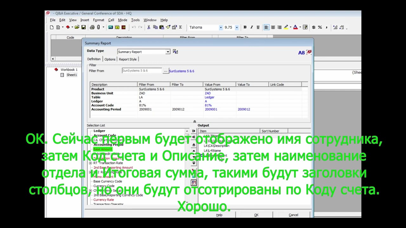This screenshot has width=406, height=228.
Task: Open font color dropdown arrow
Action: [x=300, y=27]
